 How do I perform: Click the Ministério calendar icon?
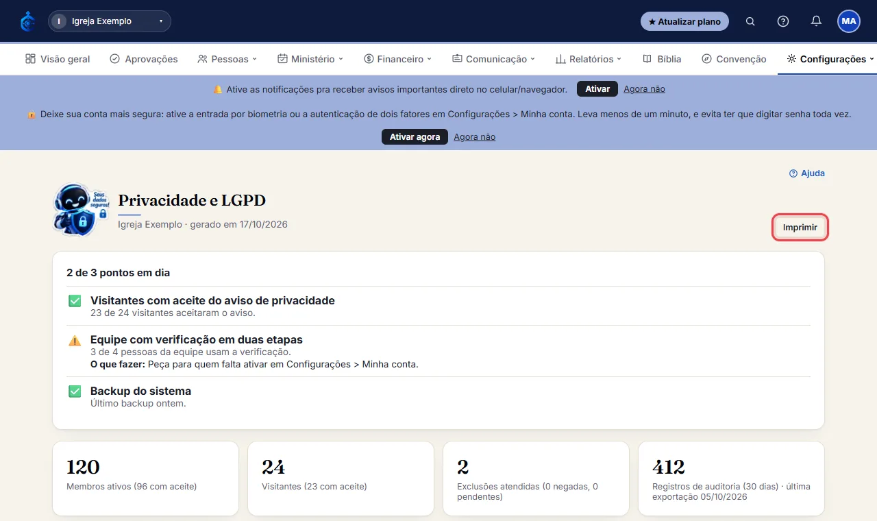[282, 59]
